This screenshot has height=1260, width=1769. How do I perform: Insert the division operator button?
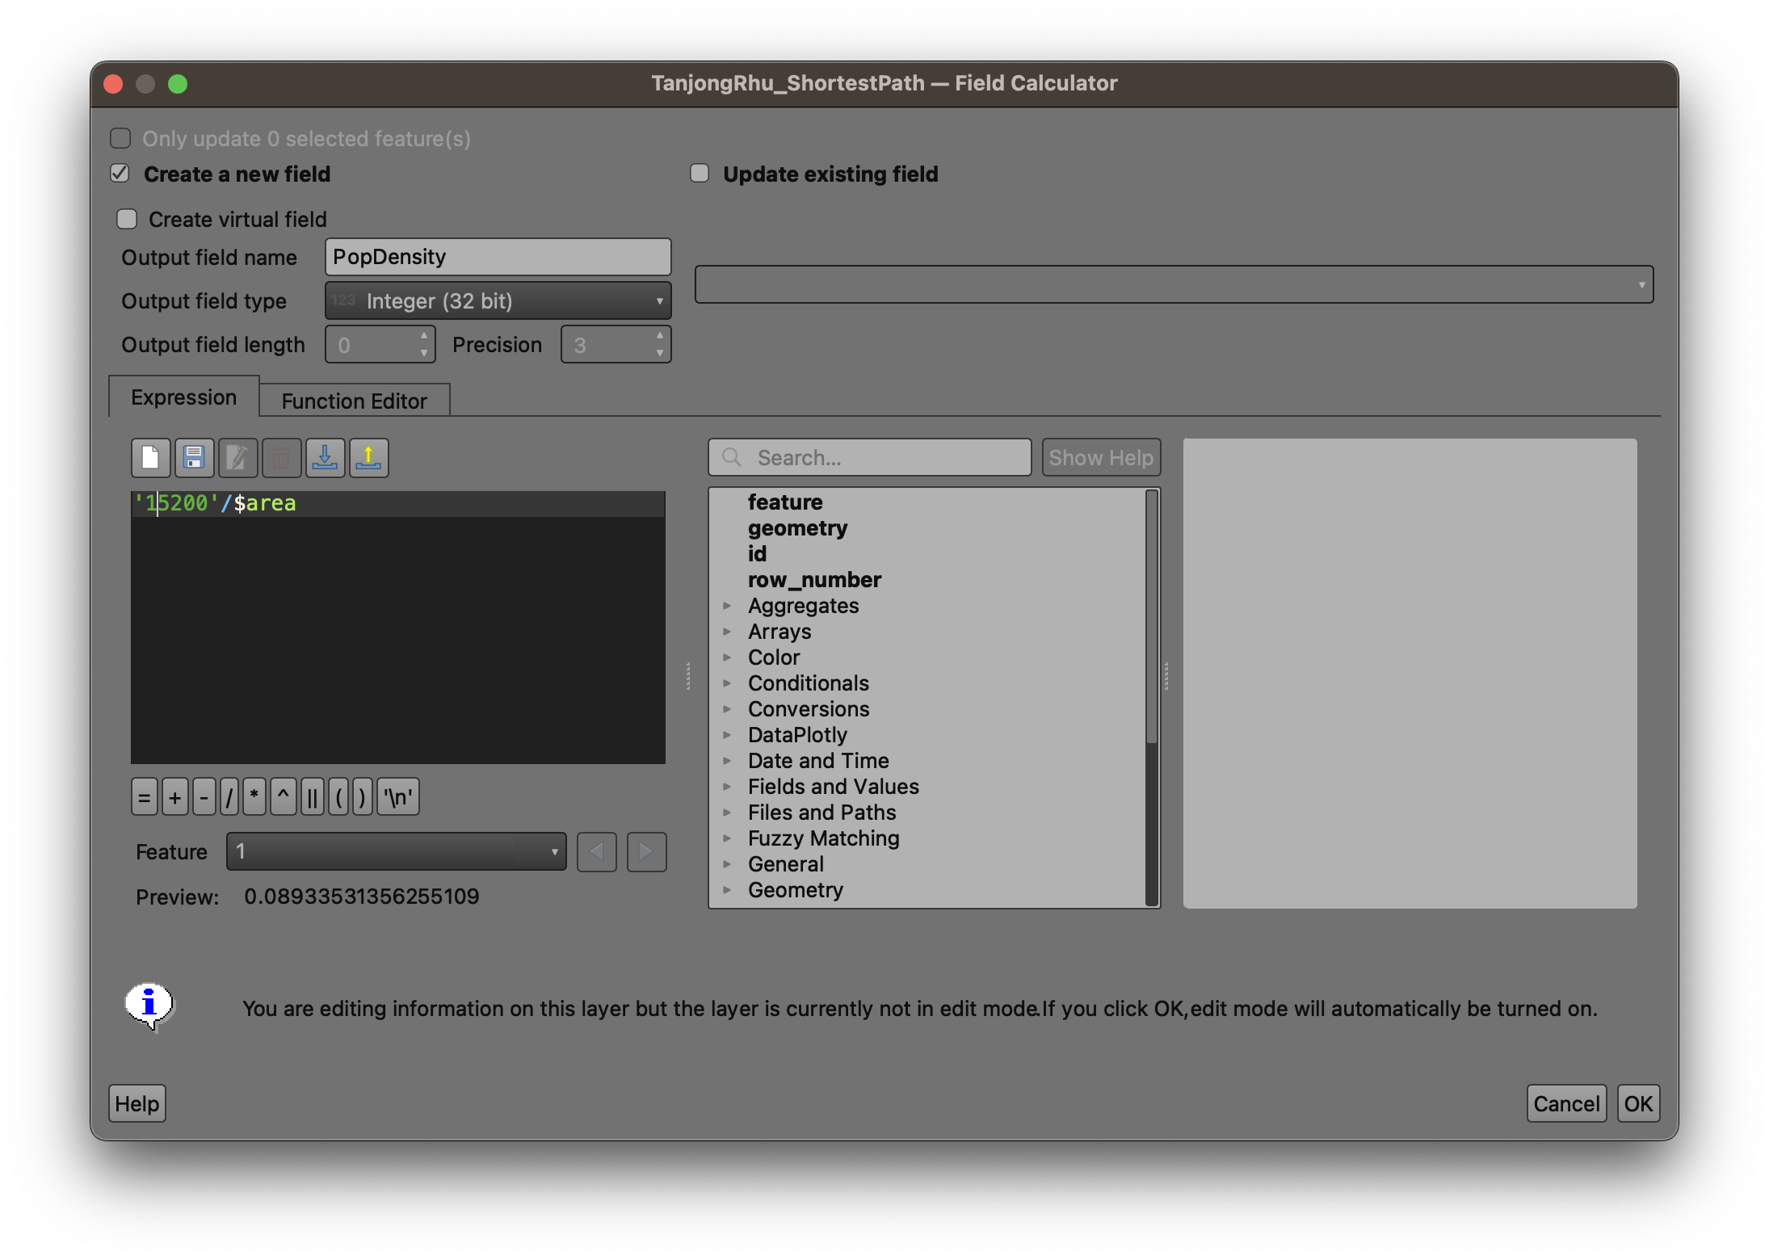pyautogui.click(x=229, y=798)
